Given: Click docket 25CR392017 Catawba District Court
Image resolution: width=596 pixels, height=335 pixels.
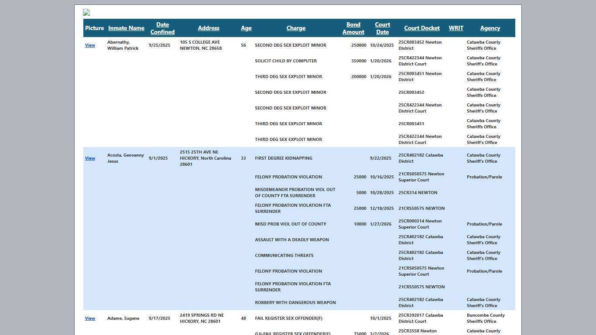Looking at the screenshot, I should [x=421, y=318].
